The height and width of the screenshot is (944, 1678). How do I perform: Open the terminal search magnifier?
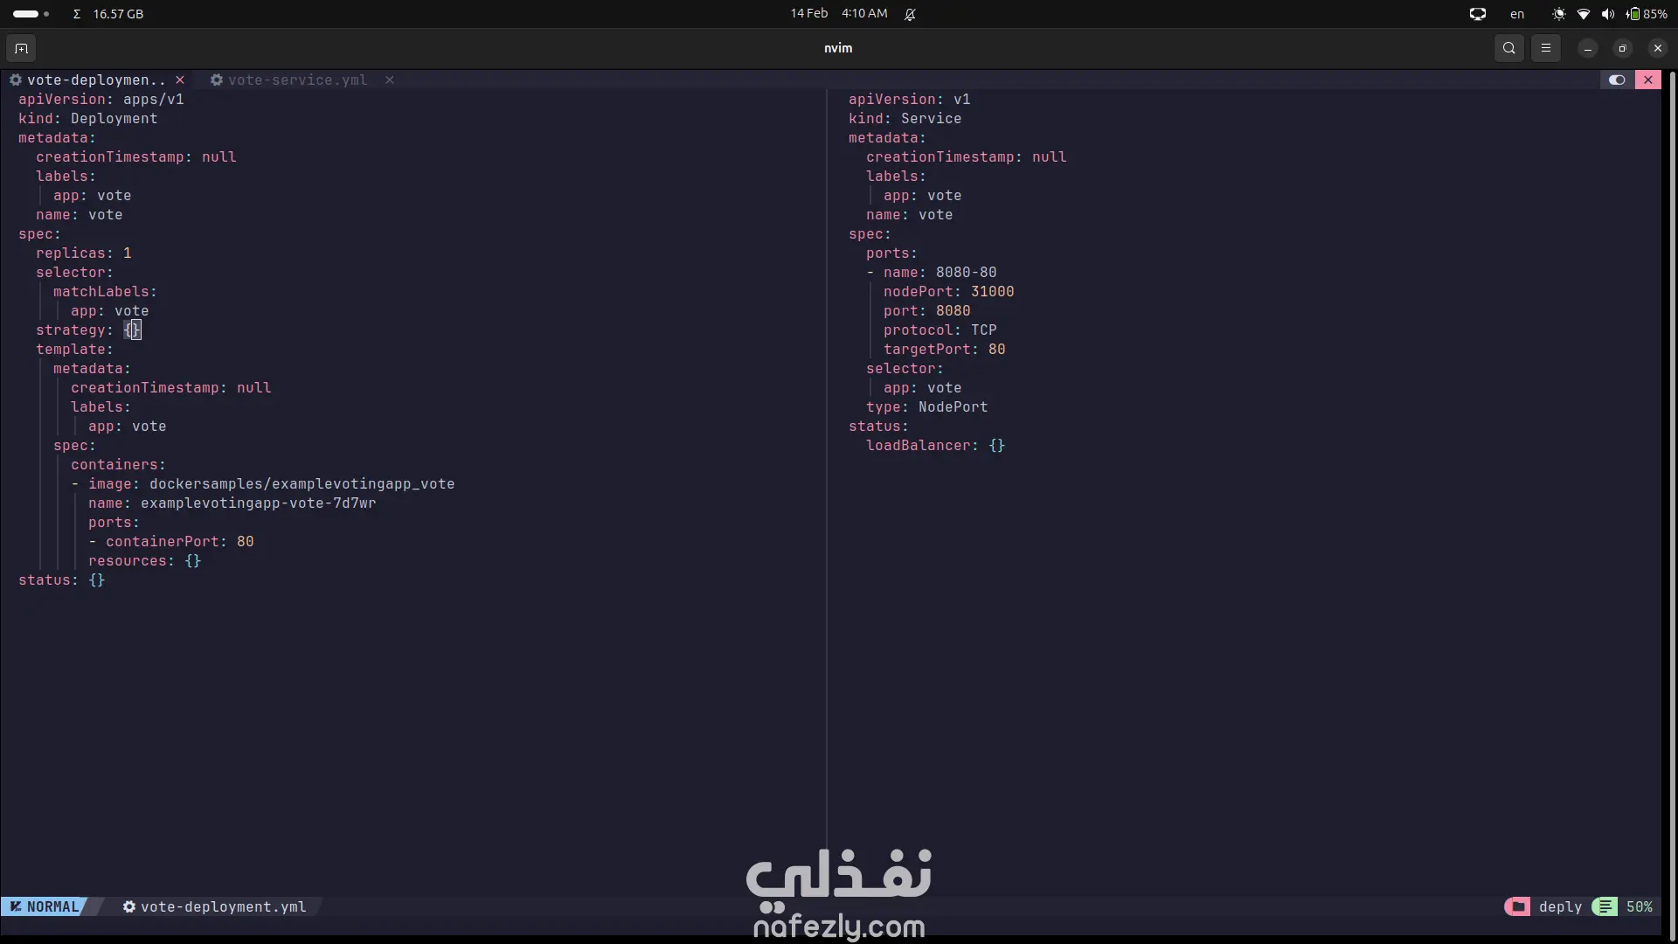pos(1508,48)
